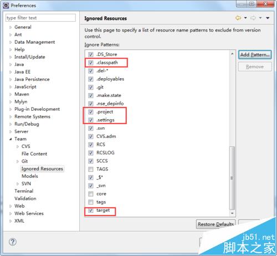Screen dimensions: 277x256
Task: Collapse the Team tree node
Action: 11,139
